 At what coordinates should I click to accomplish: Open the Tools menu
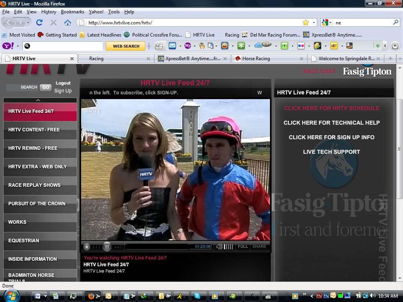pos(114,12)
